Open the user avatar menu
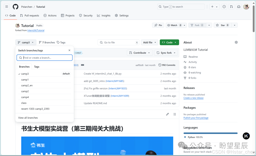This screenshot has height=156, width=256. pos(246,7)
